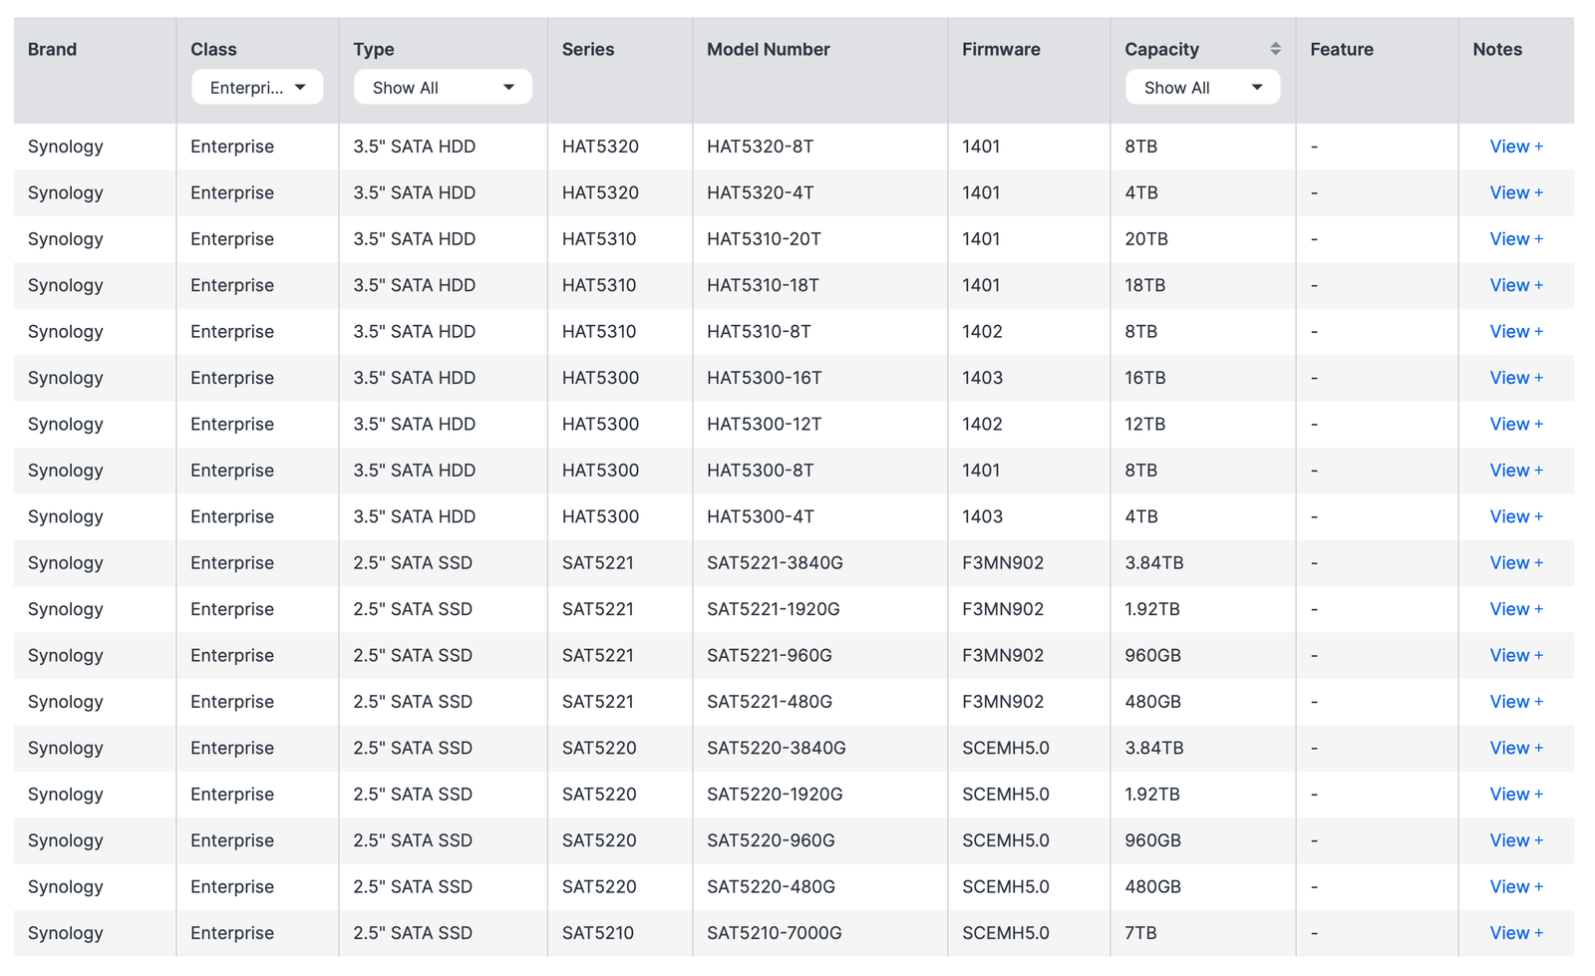Image resolution: width=1595 pixels, height=976 pixels.
Task: Open the Capacity Show All dropdown
Action: pyautogui.click(x=1203, y=88)
